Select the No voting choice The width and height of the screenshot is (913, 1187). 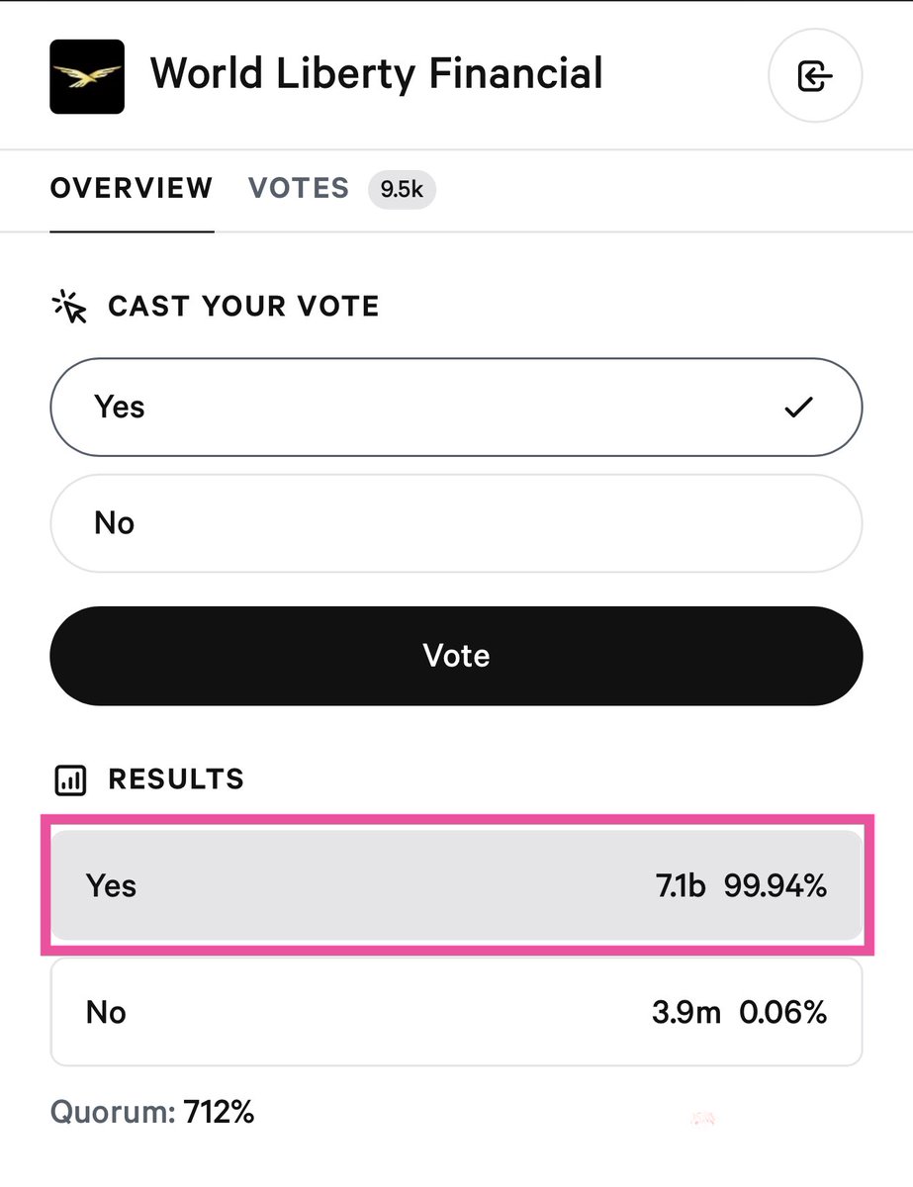click(x=456, y=523)
